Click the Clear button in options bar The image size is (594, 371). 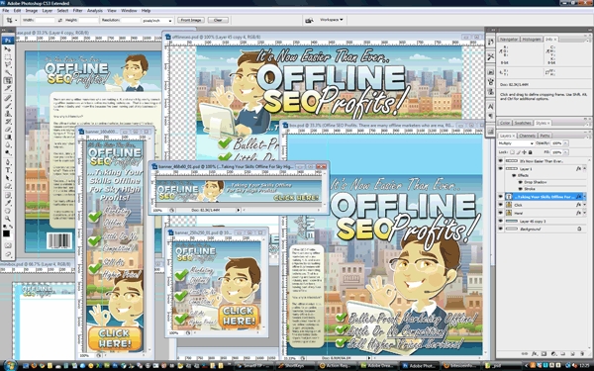pos(218,20)
